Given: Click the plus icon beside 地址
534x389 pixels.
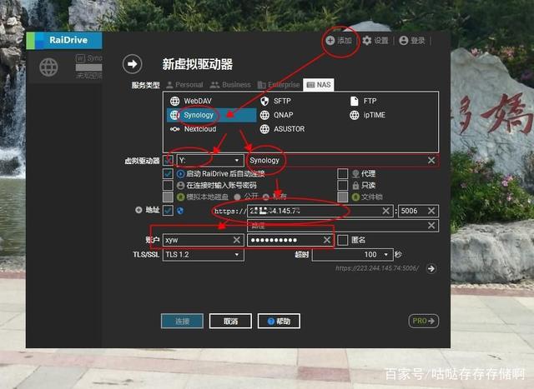Looking at the screenshot, I should pyautogui.click(x=139, y=210).
